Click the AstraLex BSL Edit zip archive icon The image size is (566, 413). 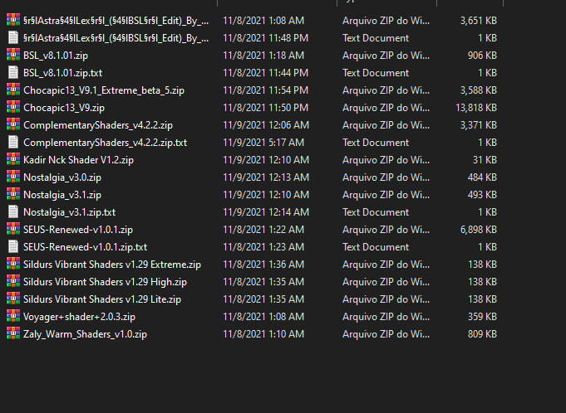tap(13, 20)
